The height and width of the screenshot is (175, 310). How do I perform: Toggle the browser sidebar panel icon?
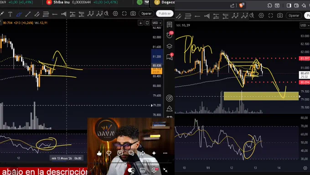pos(289,5)
